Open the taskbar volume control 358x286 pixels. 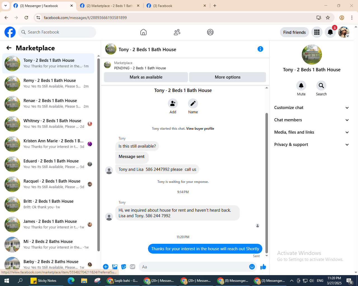(x=312, y=281)
